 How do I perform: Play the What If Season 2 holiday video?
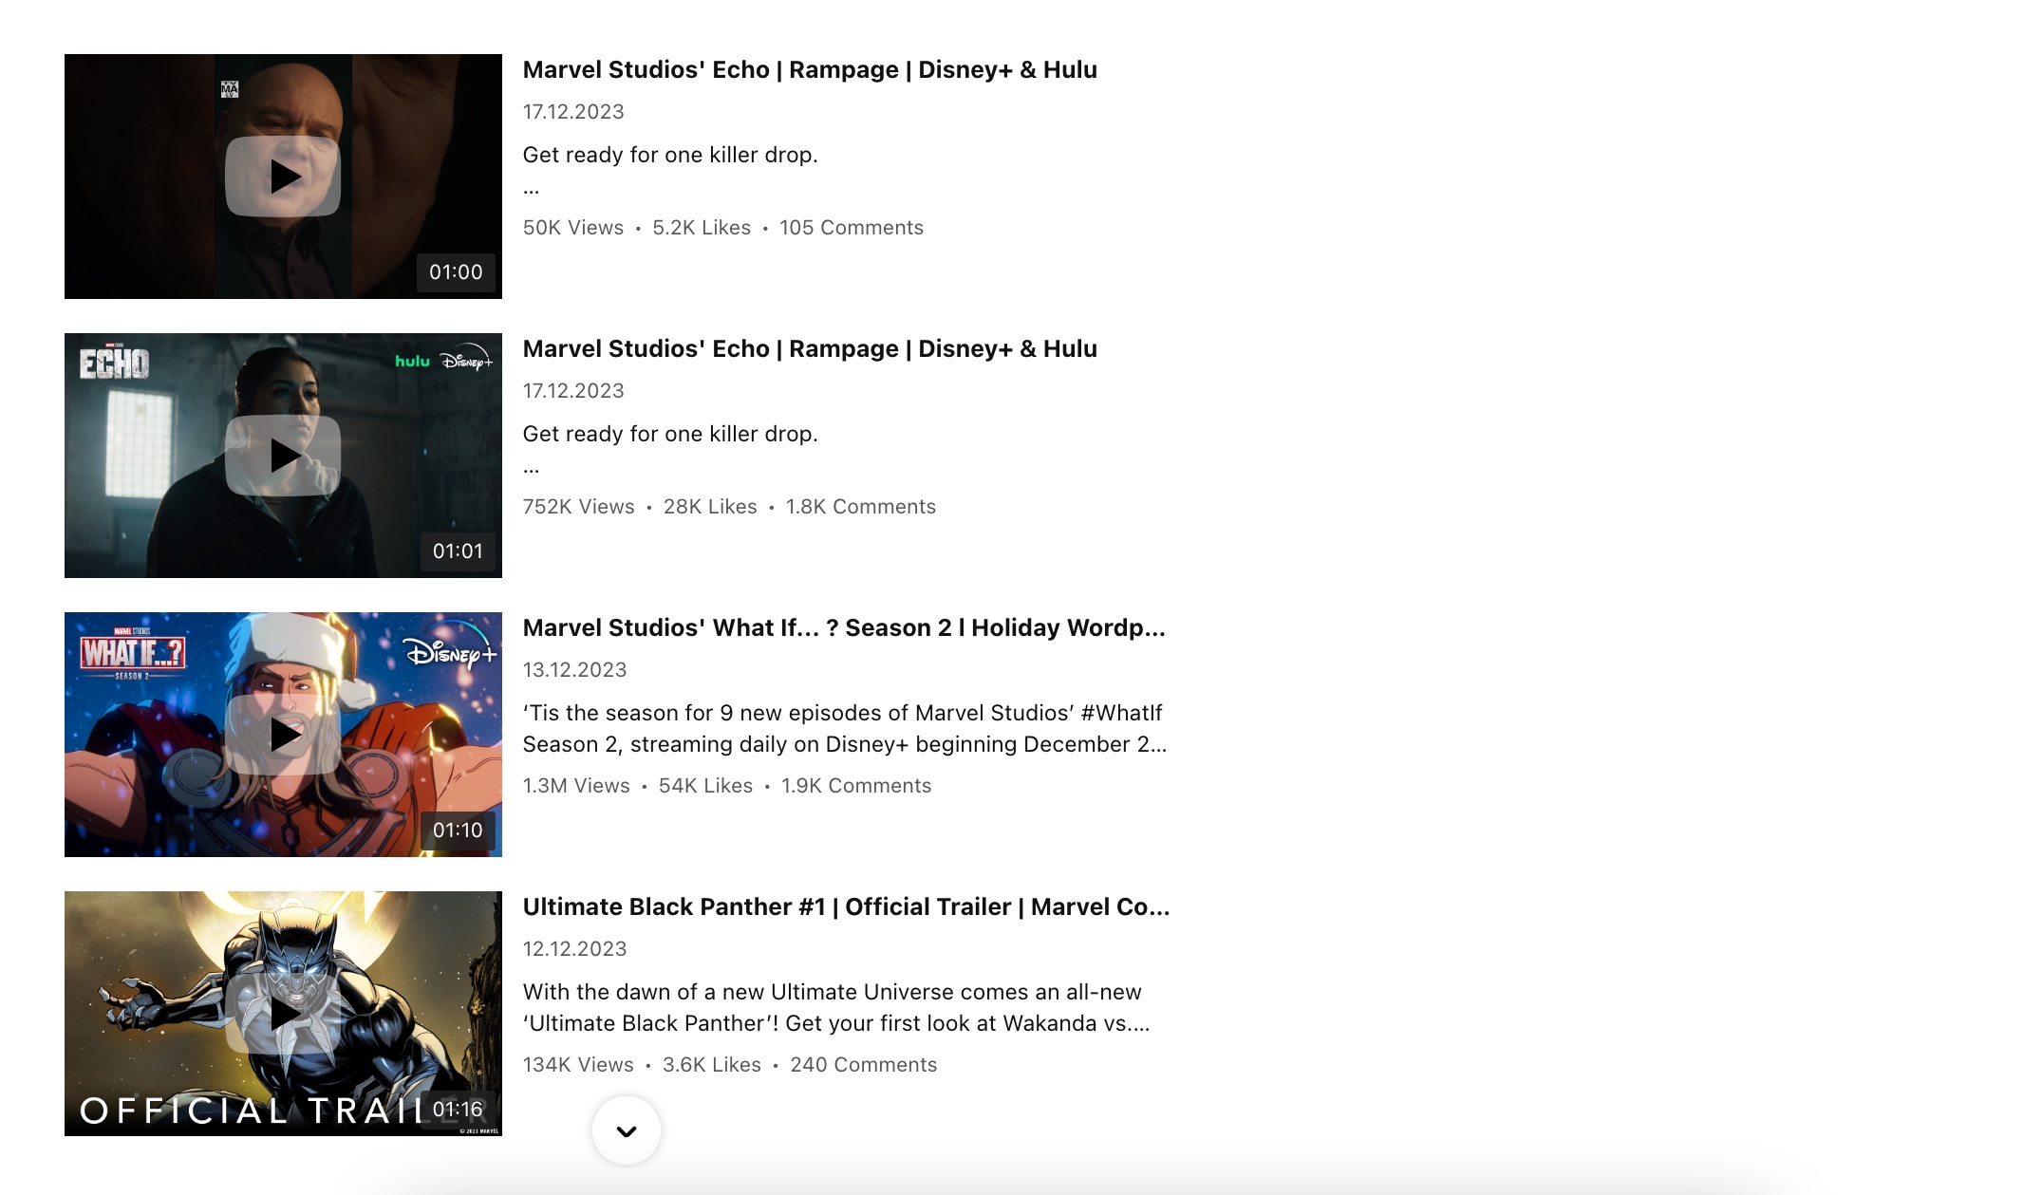(282, 734)
